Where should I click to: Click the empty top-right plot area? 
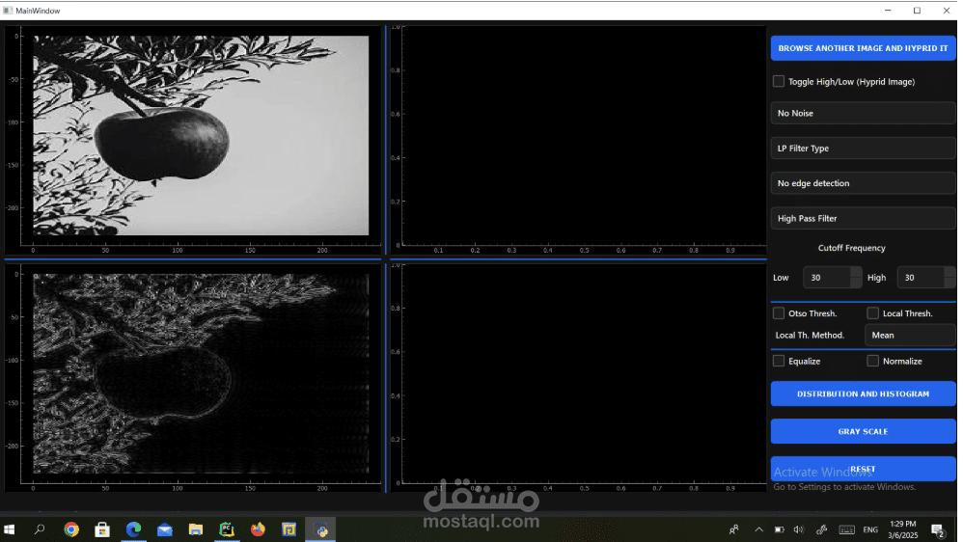tap(584, 136)
